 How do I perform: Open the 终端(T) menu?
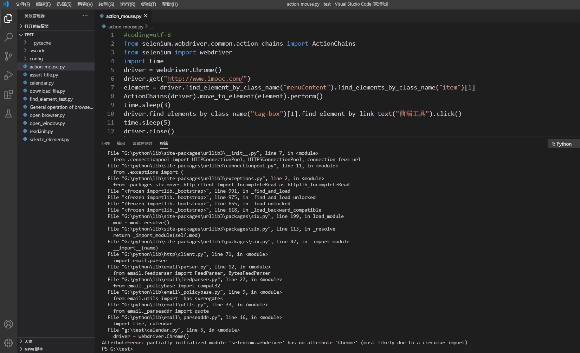pyautogui.click(x=148, y=4)
